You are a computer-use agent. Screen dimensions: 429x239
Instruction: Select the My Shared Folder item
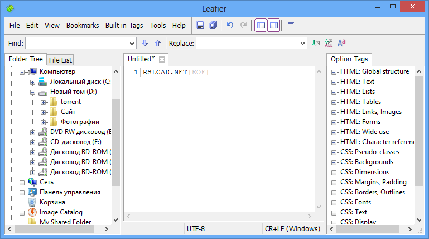tap(65, 222)
